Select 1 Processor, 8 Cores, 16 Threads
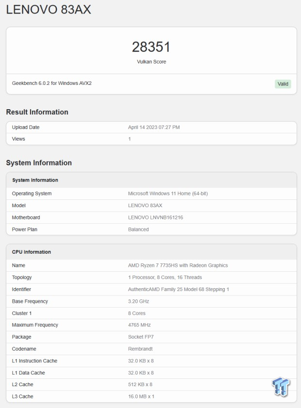 tap(165, 277)
